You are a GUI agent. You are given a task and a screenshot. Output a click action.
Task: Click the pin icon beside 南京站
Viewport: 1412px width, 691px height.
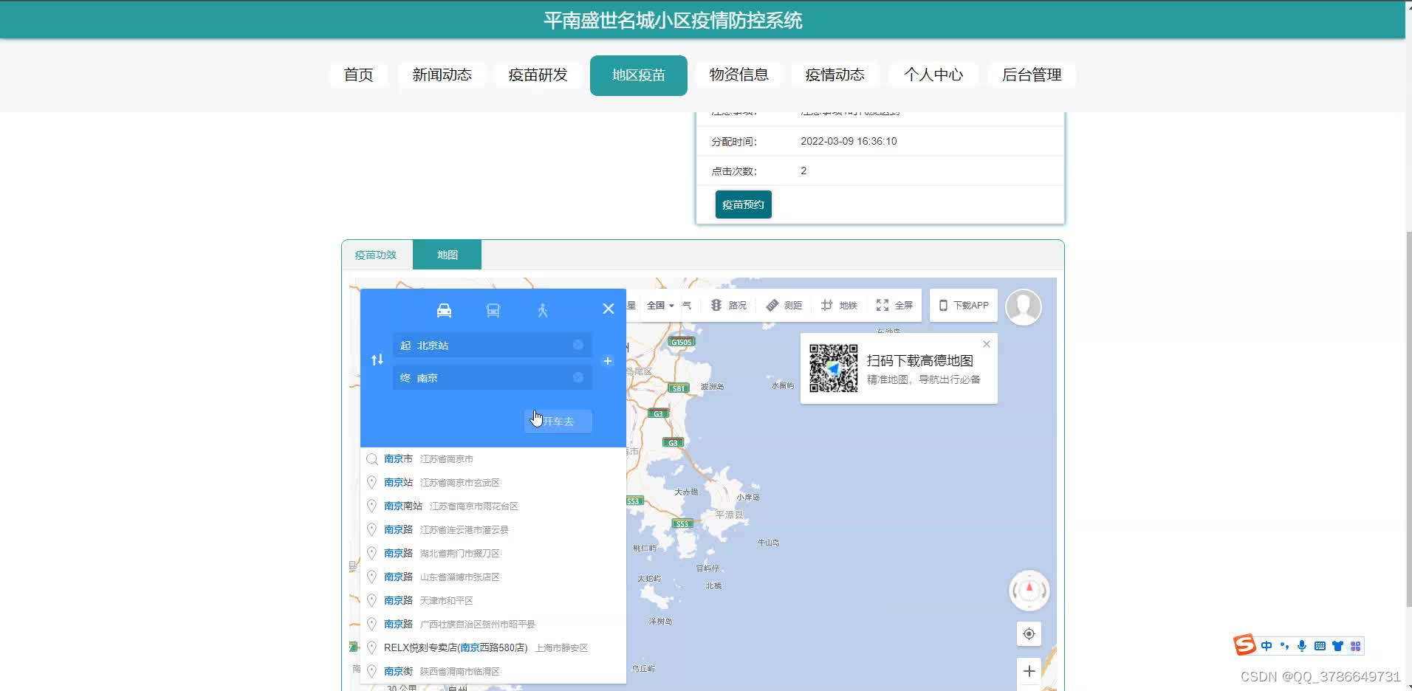(x=372, y=482)
